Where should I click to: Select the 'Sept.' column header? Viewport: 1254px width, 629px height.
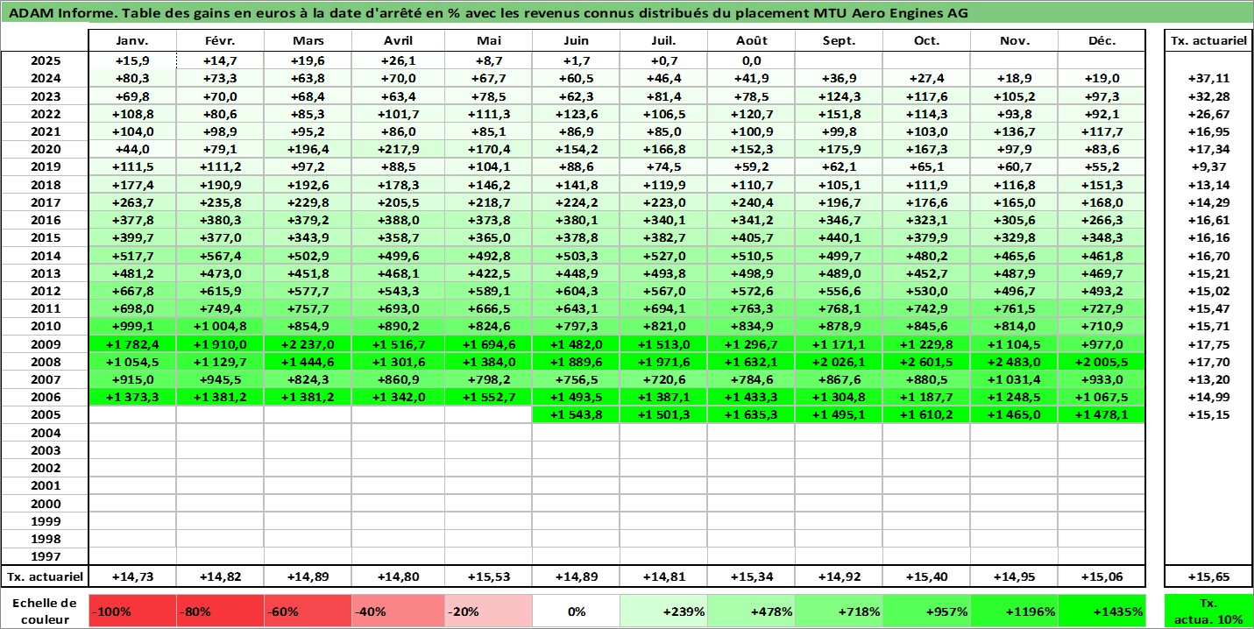click(839, 41)
